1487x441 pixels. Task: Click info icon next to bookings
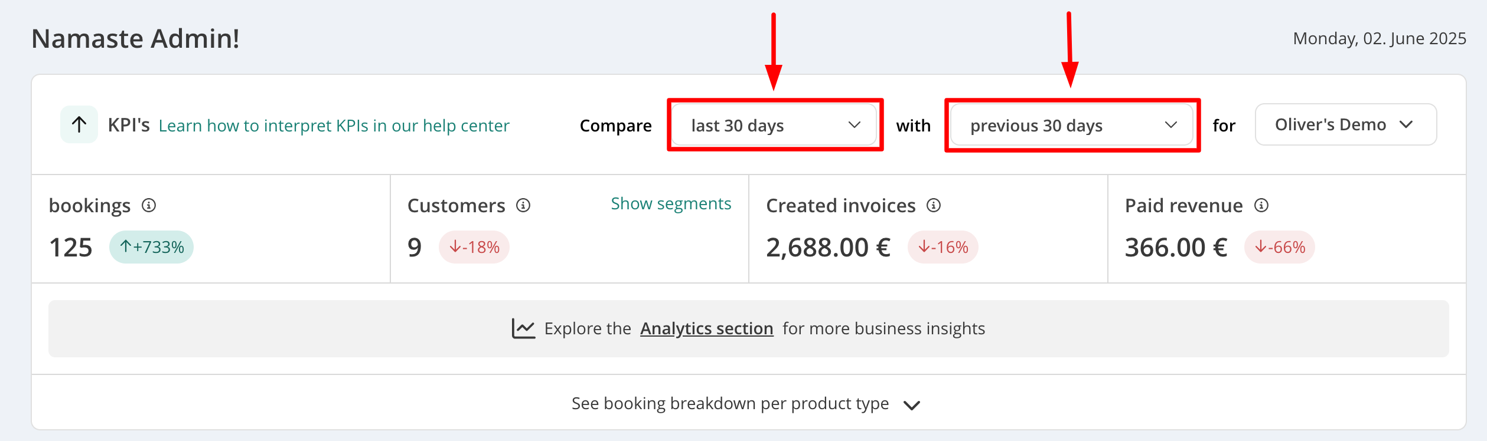[x=149, y=205]
